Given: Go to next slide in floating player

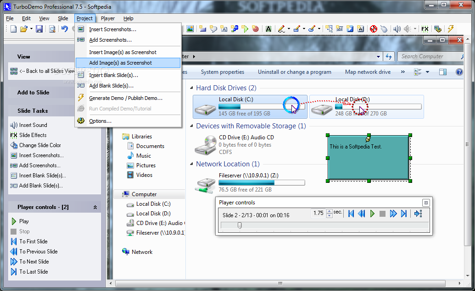Looking at the screenshot, I should click(393, 214).
